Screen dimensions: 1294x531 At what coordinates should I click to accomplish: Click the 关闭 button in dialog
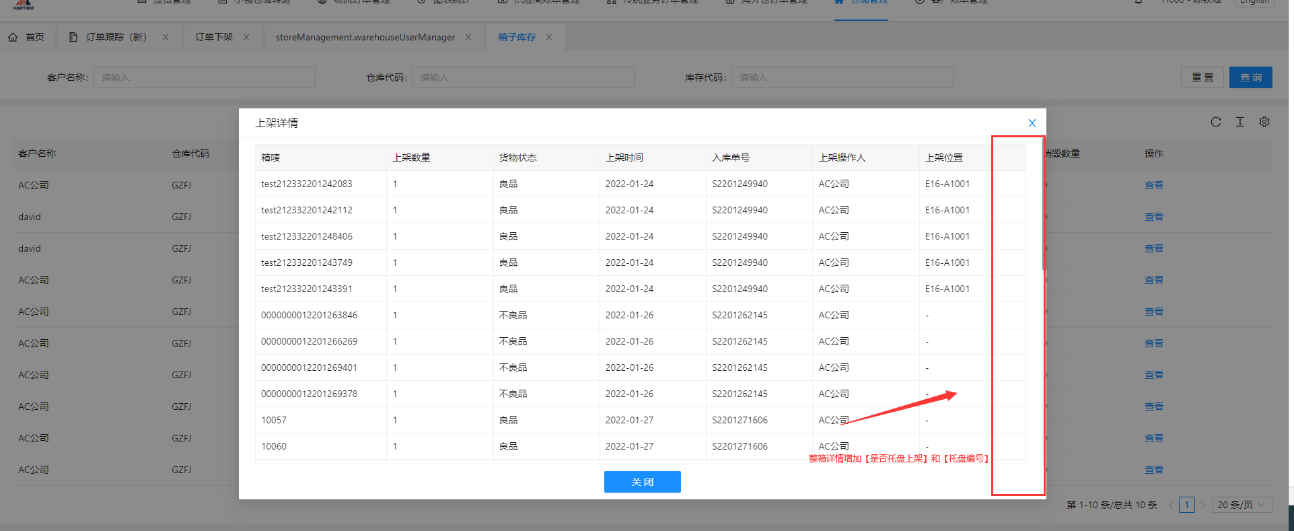[x=642, y=482]
